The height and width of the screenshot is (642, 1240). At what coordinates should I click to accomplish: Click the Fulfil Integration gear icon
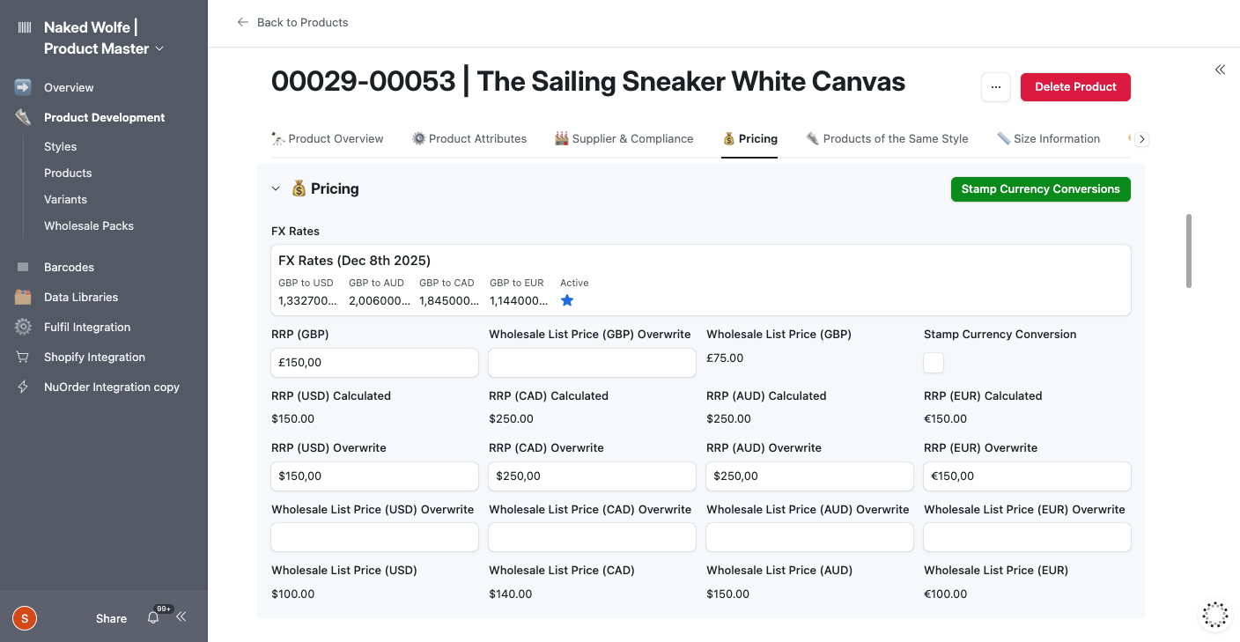[23, 327]
